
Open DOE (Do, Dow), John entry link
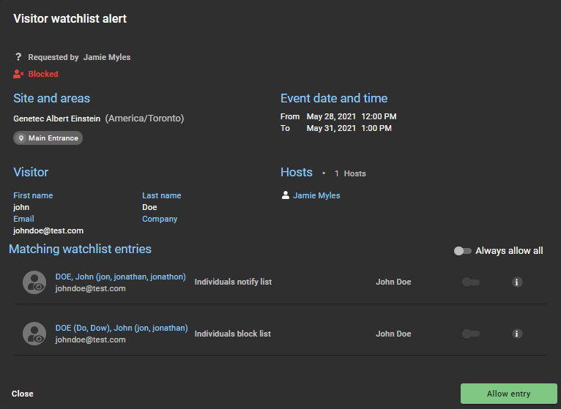click(121, 329)
